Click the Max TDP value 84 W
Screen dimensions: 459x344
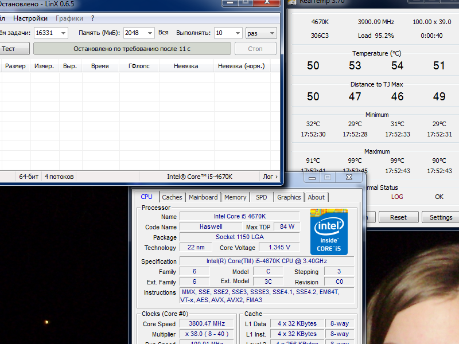(x=287, y=226)
